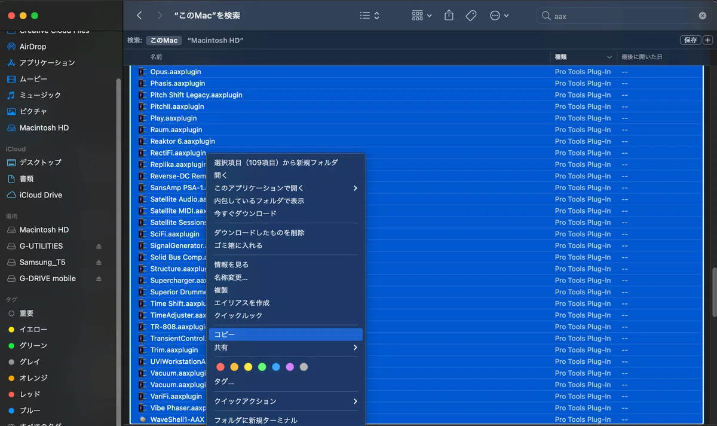This screenshot has height=426, width=717.
Task: Add search criteria with plus button
Action: [708, 40]
